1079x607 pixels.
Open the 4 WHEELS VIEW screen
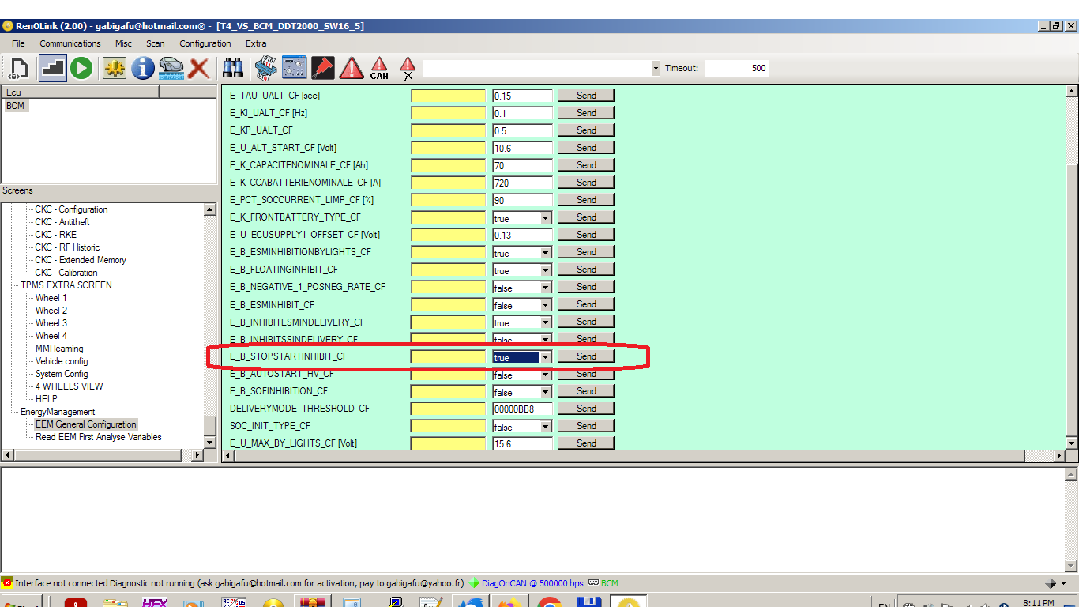click(69, 386)
